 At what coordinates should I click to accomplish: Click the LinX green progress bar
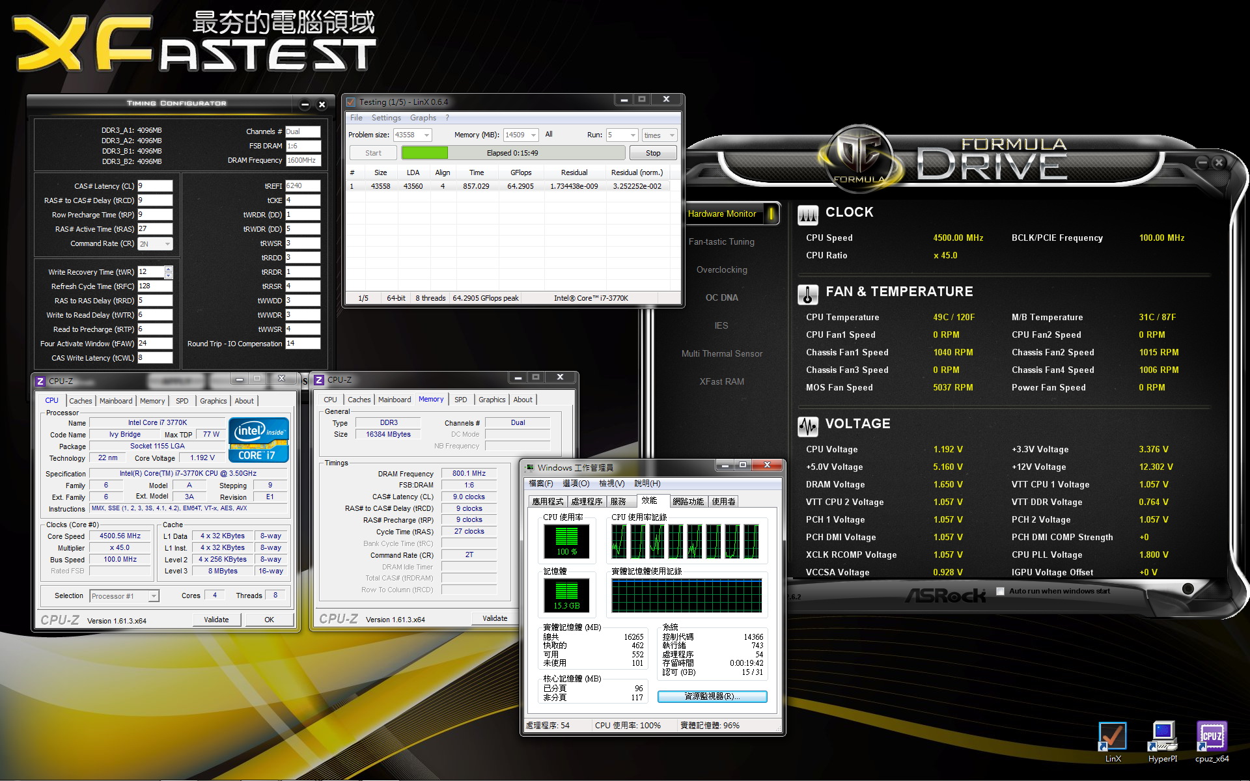(424, 153)
